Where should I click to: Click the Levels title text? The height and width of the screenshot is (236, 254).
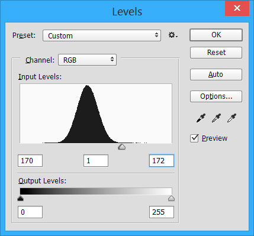(x=127, y=12)
